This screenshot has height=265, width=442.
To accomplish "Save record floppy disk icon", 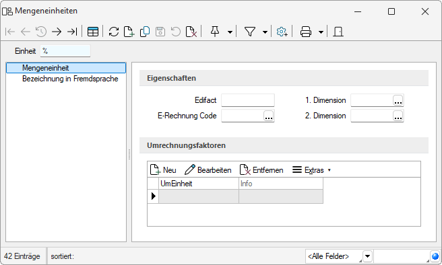I will (160, 32).
